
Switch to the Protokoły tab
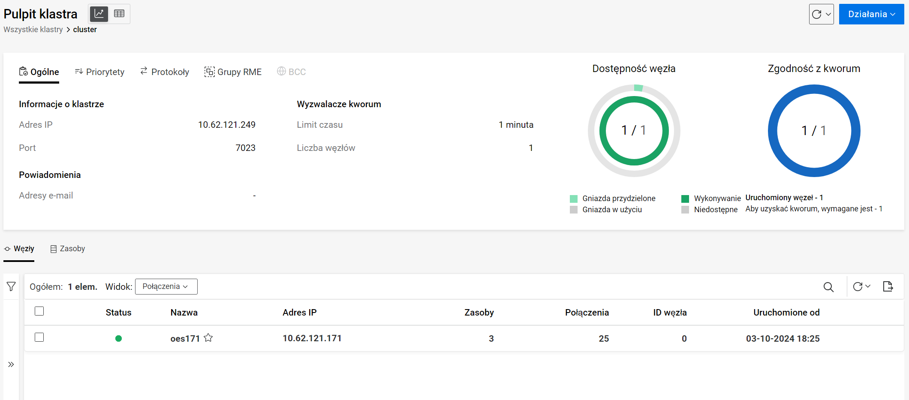pos(165,72)
